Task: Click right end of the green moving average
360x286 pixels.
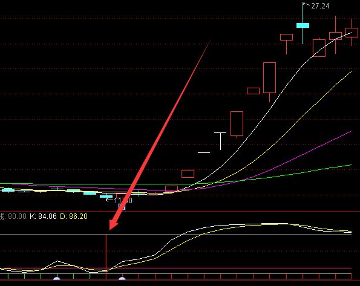Action: coord(351,165)
